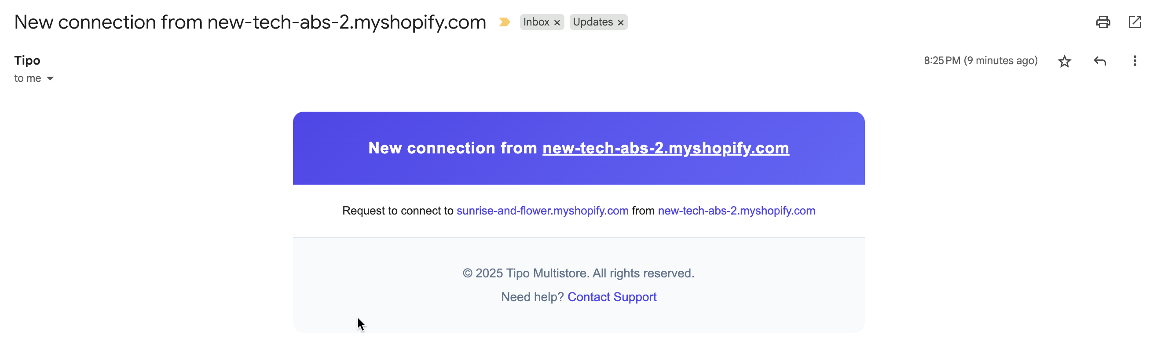
Task: Click the Contact Support link
Action: point(612,297)
